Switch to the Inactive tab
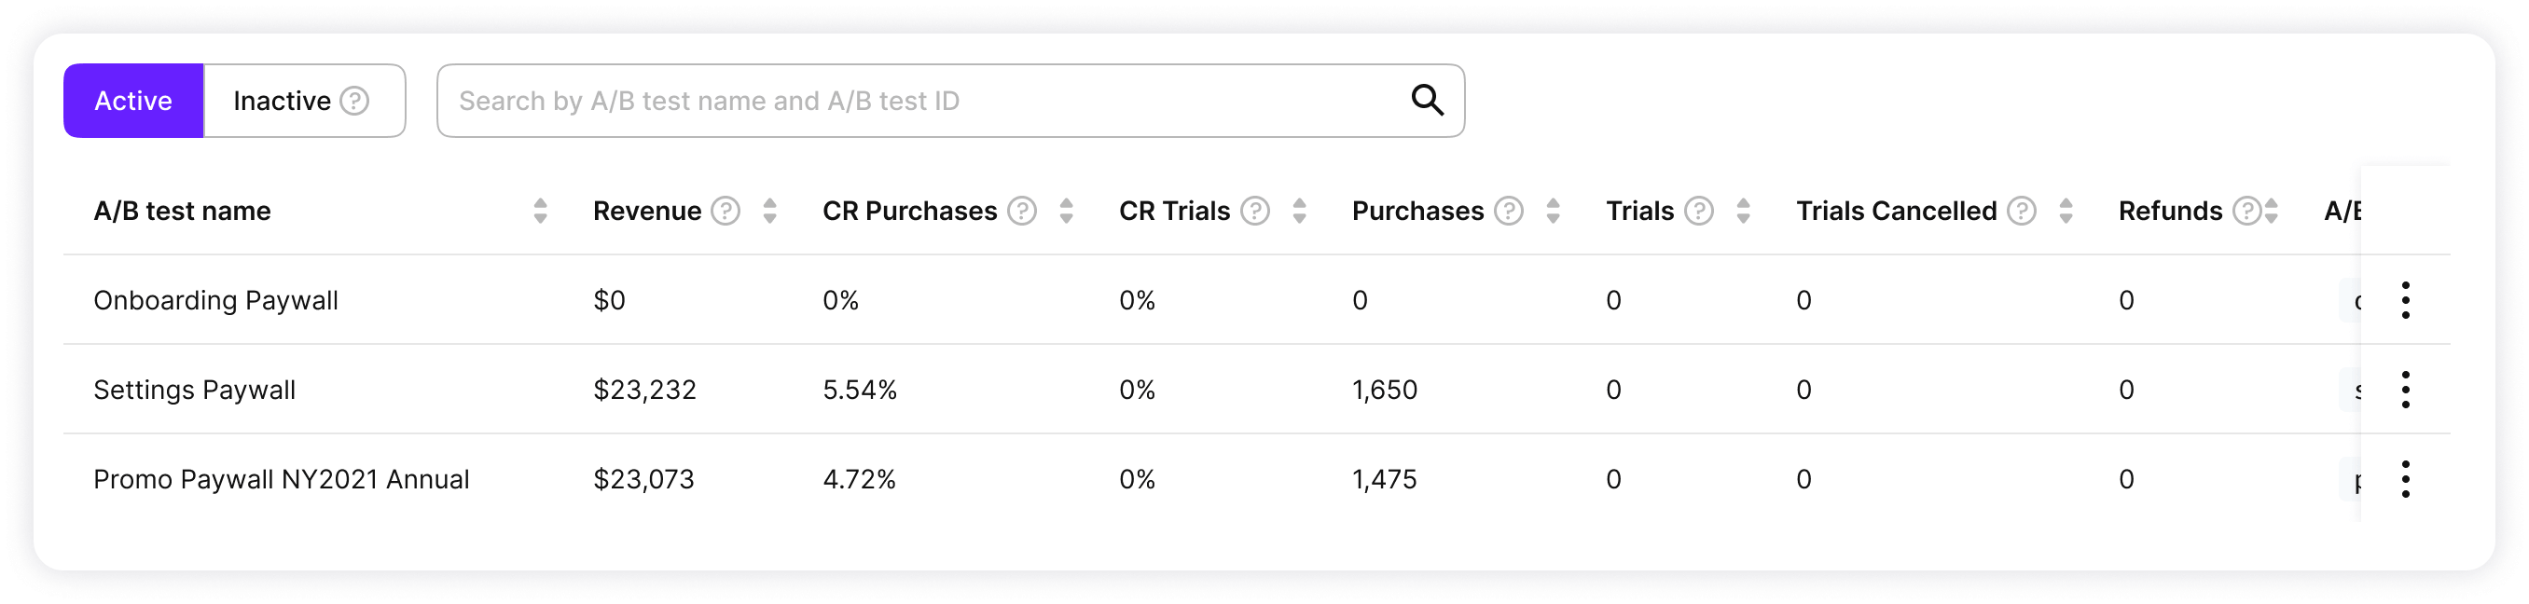Viewport: 2529px width, 604px height. [304, 100]
